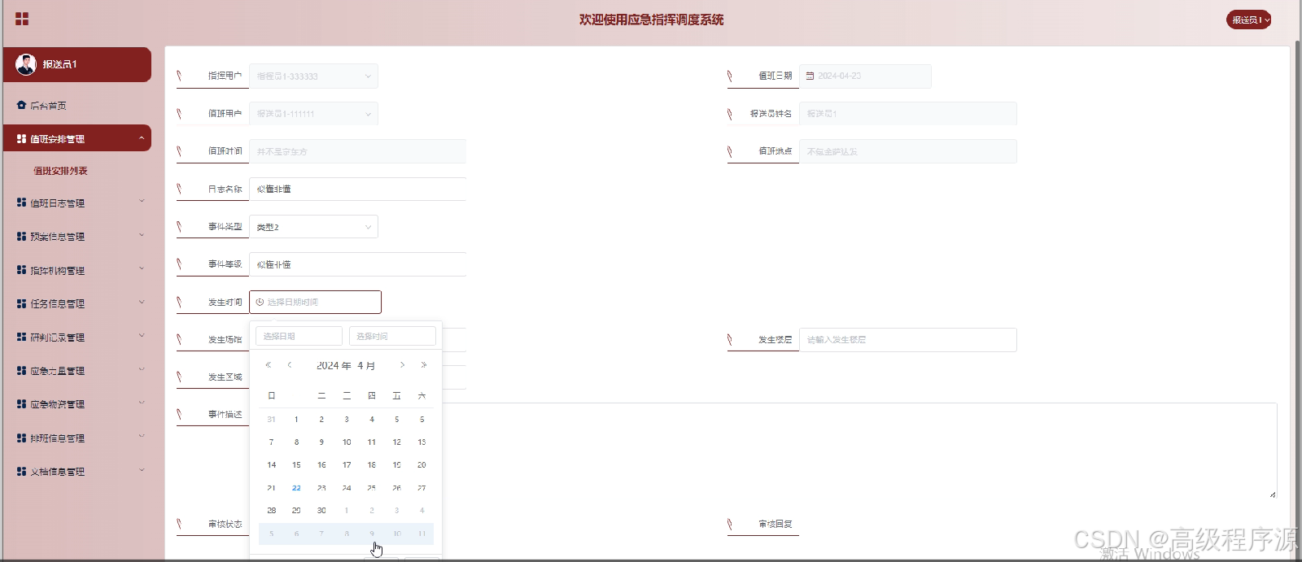Click the 事件等级 text field
1302x562 pixels.
click(x=357, y=264)
